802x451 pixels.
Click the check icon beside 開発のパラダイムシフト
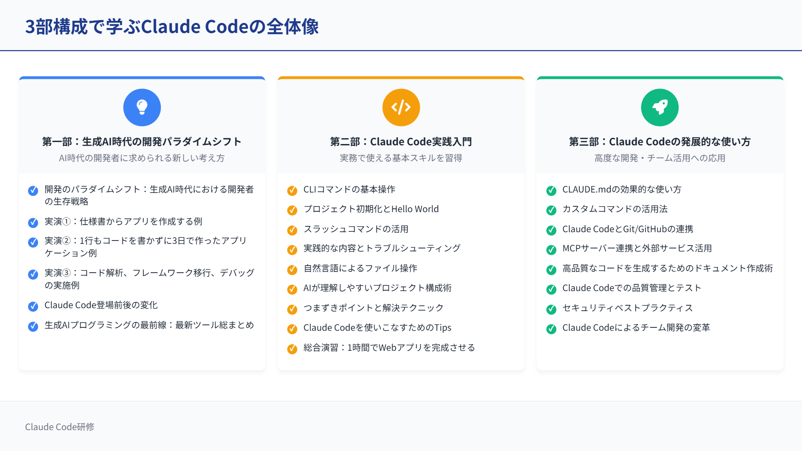[x=33, y=191]
